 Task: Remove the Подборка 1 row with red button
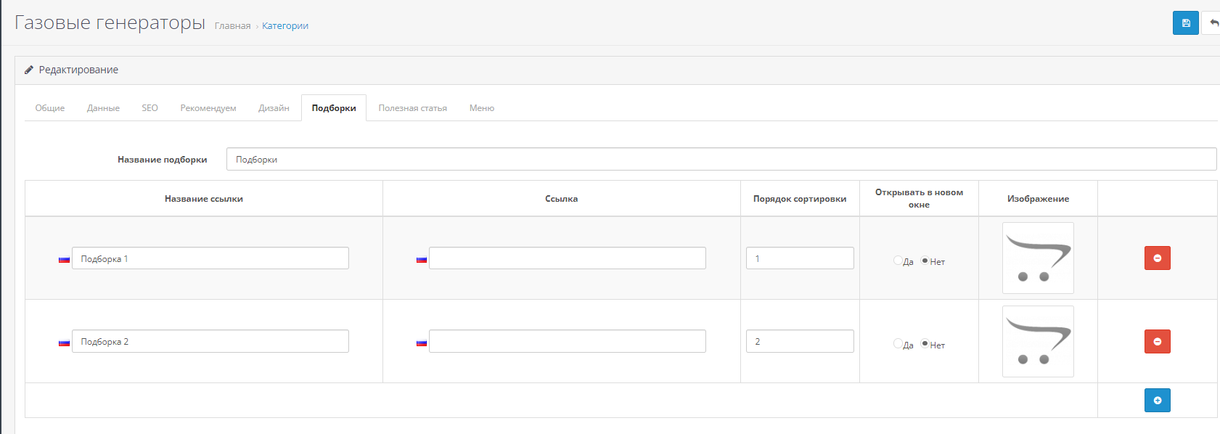click(1157, 258)
